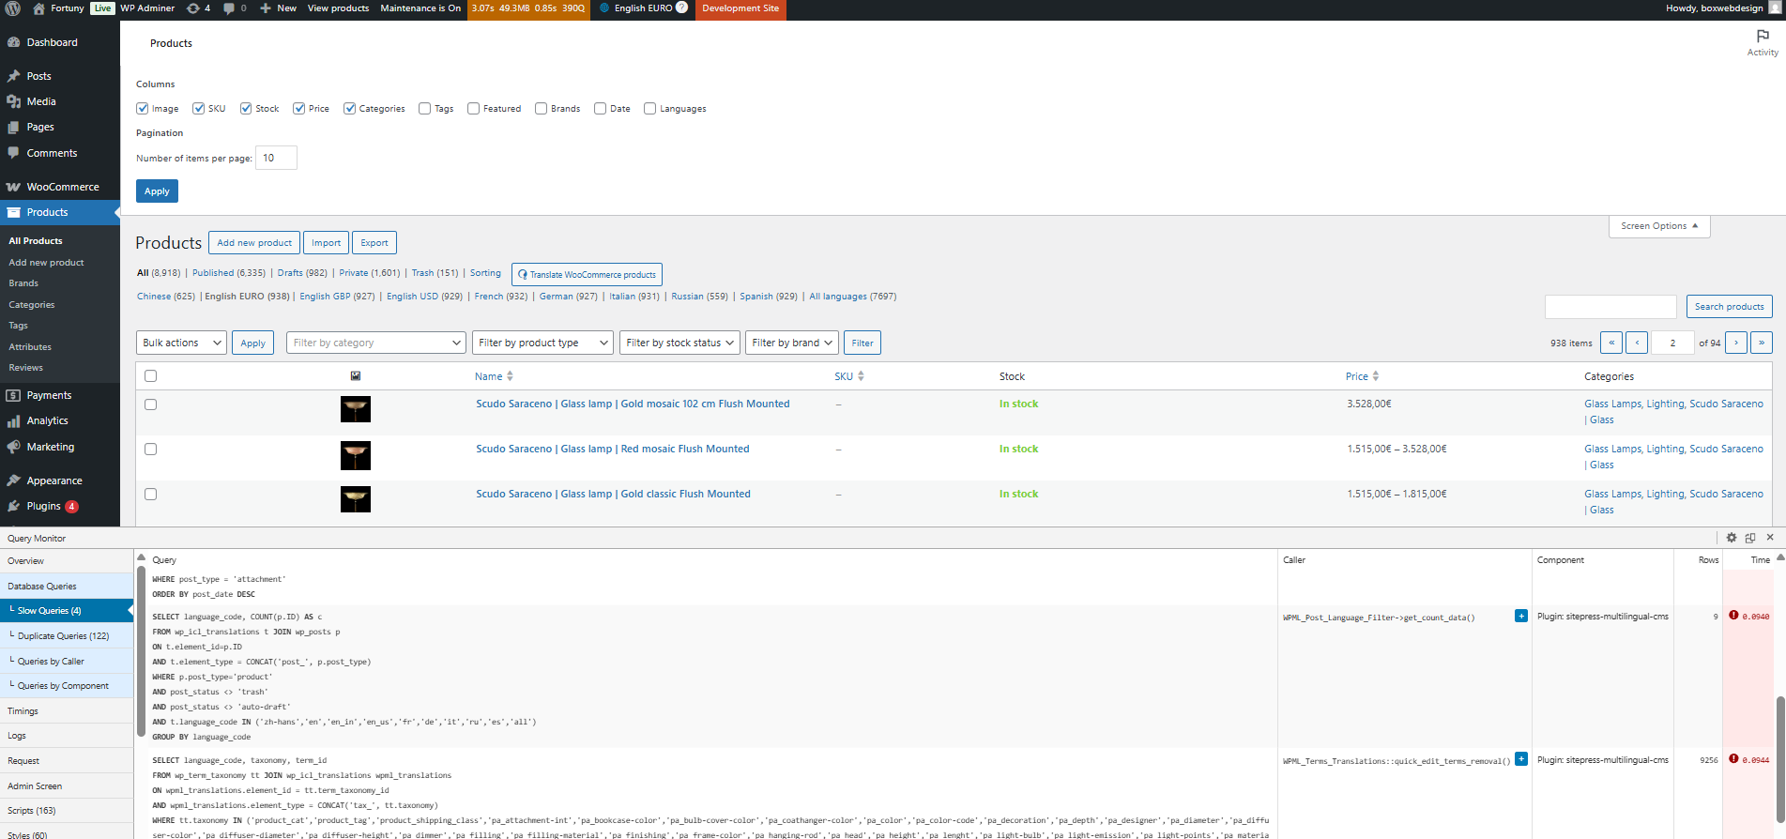Image resolution: width=1786 pixels, height=839 pixels.
Task: Collapse the Screen Options panel
Action: click(1658, 226)
